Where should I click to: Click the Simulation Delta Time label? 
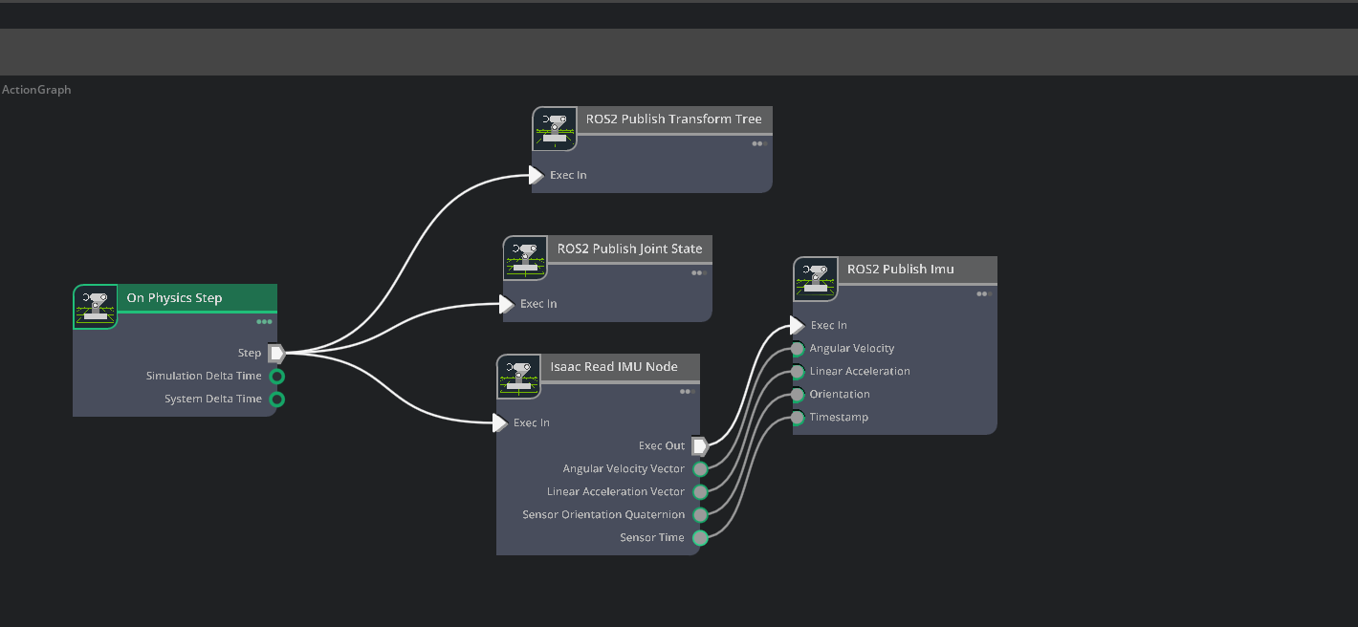204,376
